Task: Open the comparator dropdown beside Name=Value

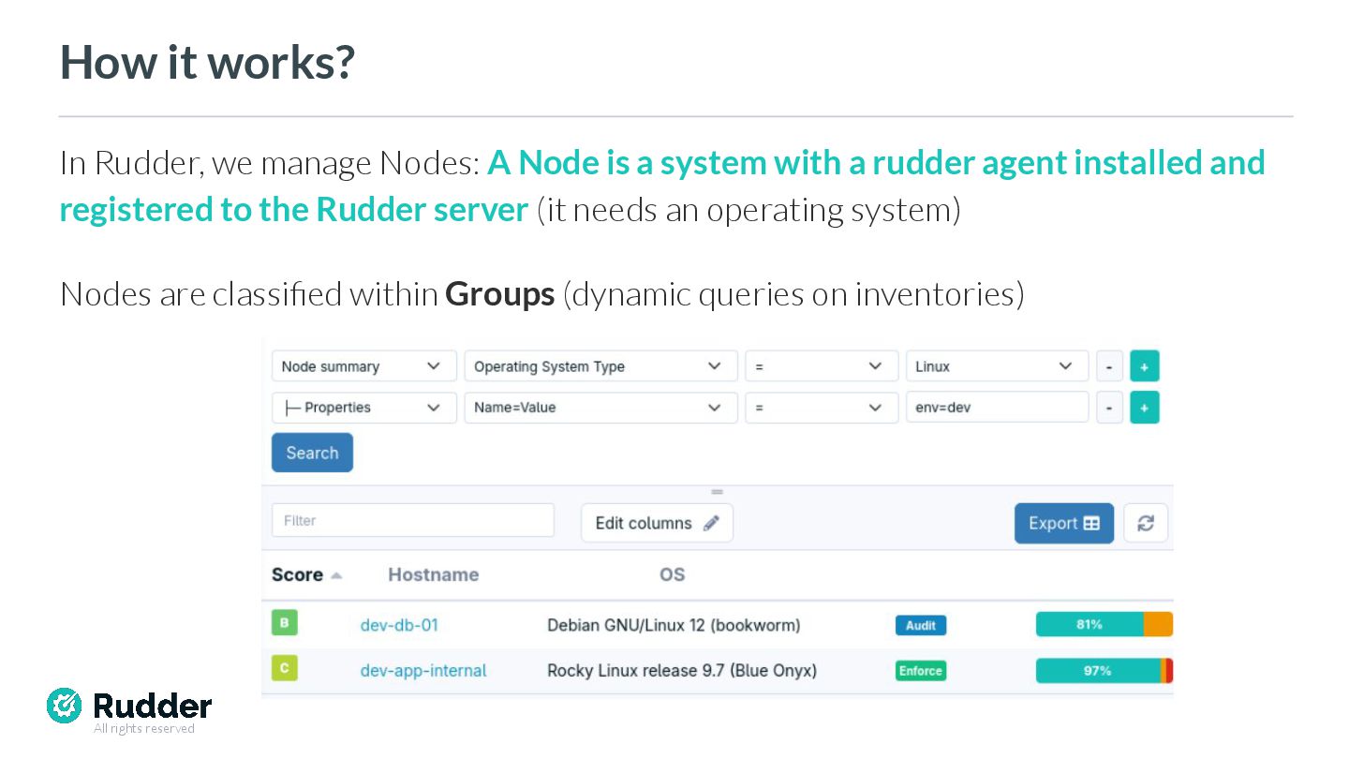Action: pyautogui.click(x=821, y=408)
